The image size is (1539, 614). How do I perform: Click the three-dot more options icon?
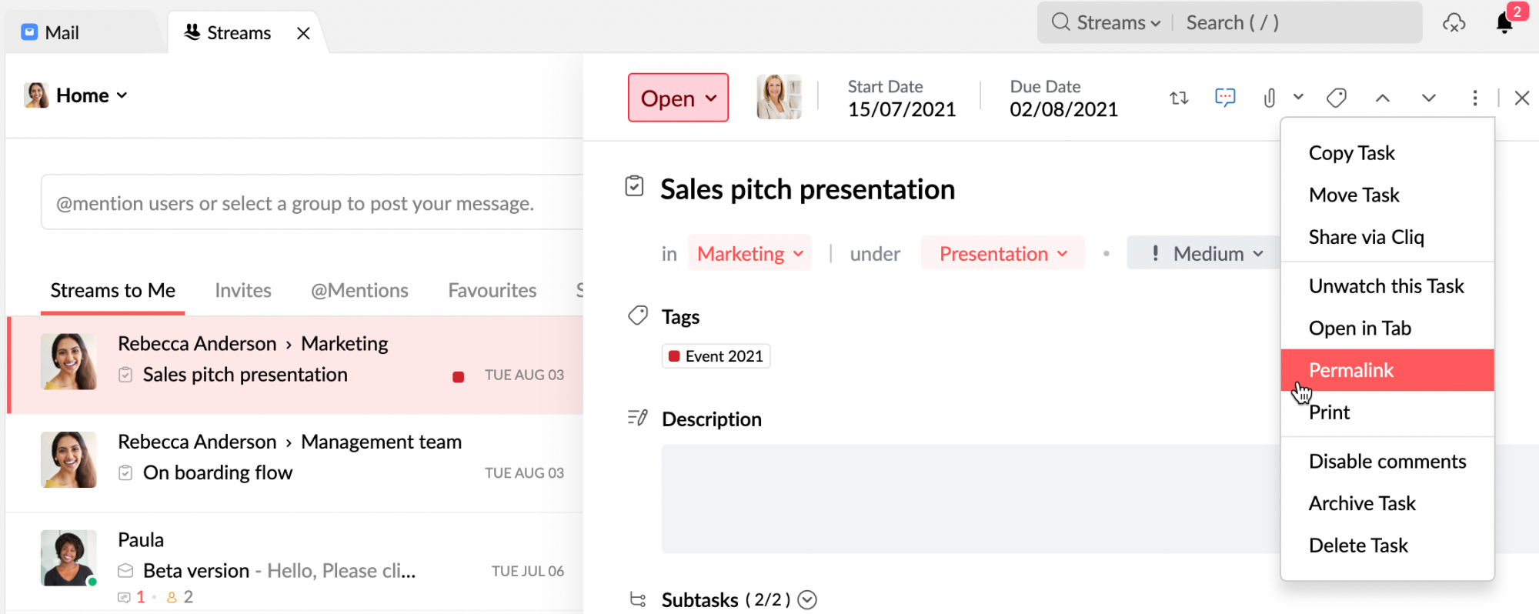point(1474,98)
